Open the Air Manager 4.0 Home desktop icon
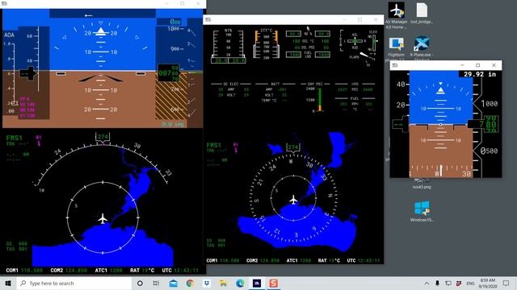Screen dimensions: 517x290 coord(396,15)
